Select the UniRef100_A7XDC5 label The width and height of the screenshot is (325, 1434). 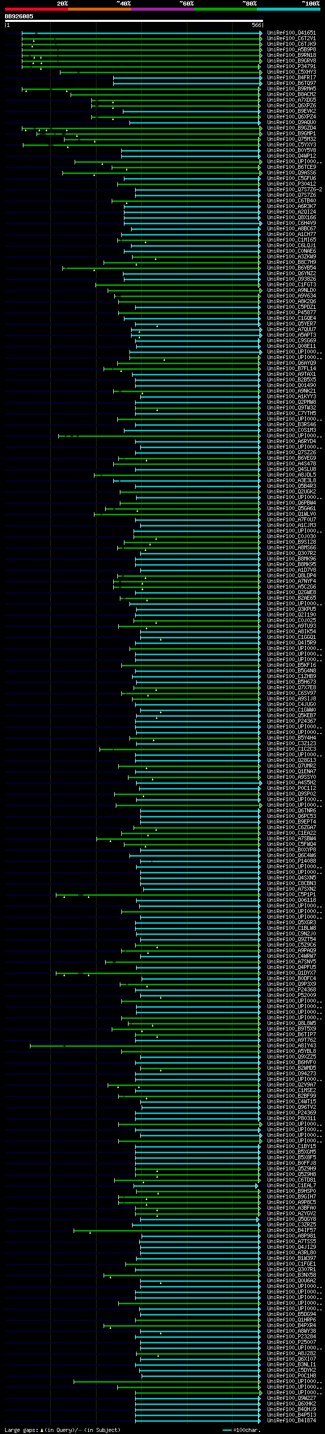tap(291, 100)
